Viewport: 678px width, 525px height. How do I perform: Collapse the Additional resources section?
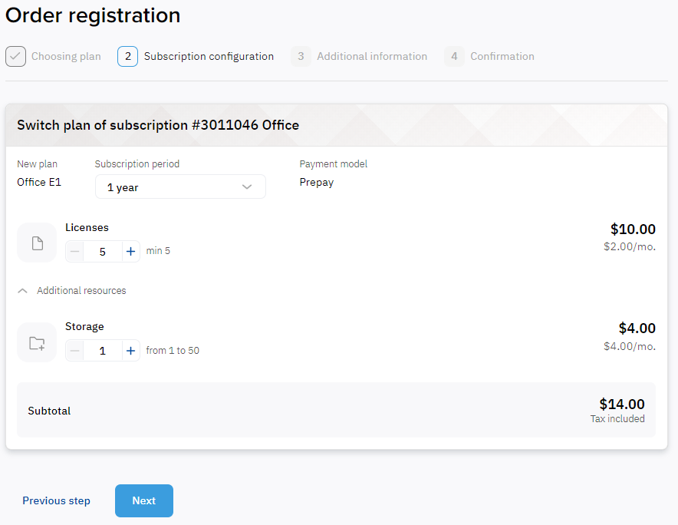point(22,290)
